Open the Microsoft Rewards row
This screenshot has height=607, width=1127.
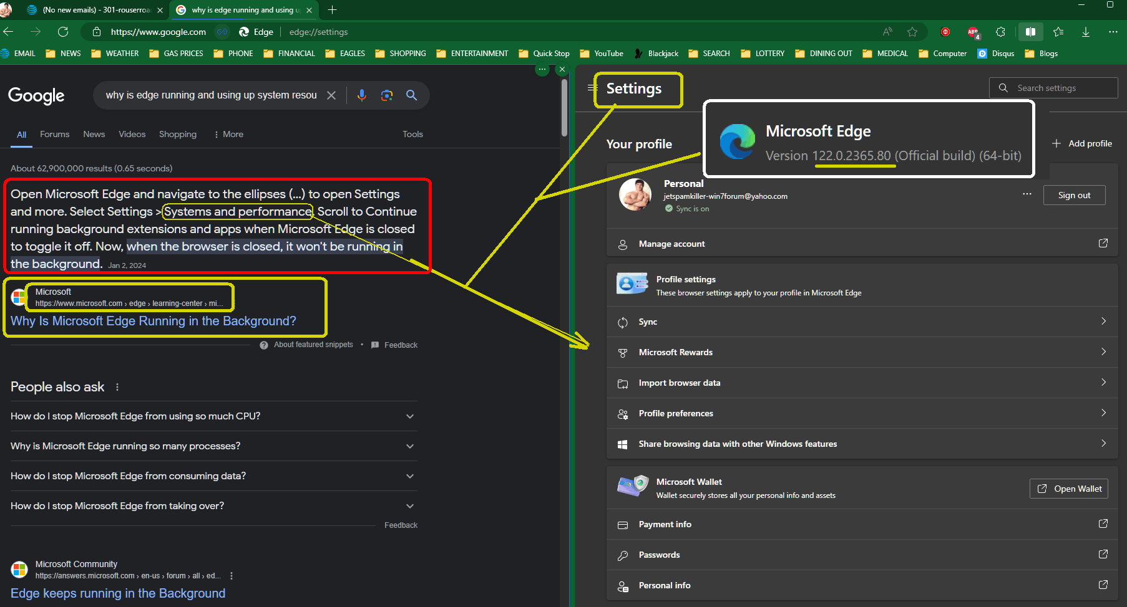[862, 353]
